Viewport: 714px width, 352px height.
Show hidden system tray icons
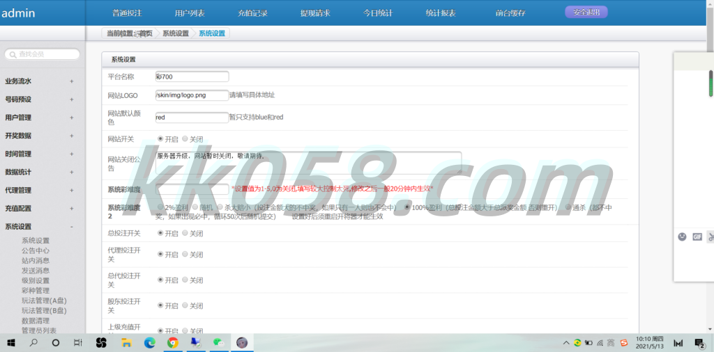click(566, 342)
